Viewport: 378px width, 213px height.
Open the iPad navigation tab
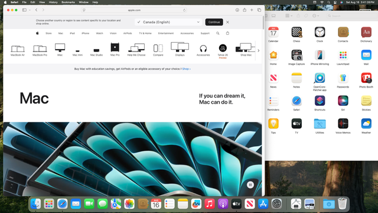point(72,33)
